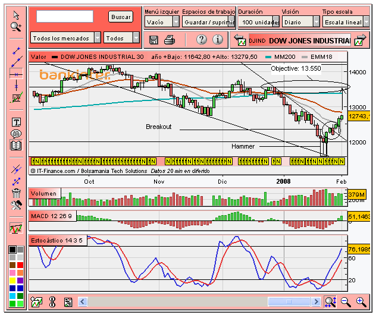Select the arrow pointer tool
Screen dimensions: 376x315
[x=16, y=15]
